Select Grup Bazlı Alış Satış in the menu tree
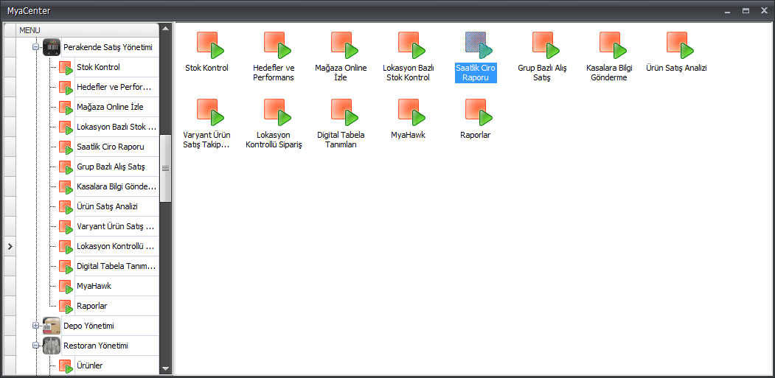775x378 pixels. [111, 167]
